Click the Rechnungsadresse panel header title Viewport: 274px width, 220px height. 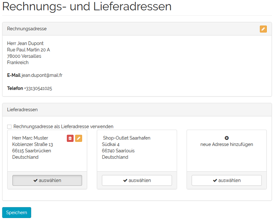coord(27,29)
